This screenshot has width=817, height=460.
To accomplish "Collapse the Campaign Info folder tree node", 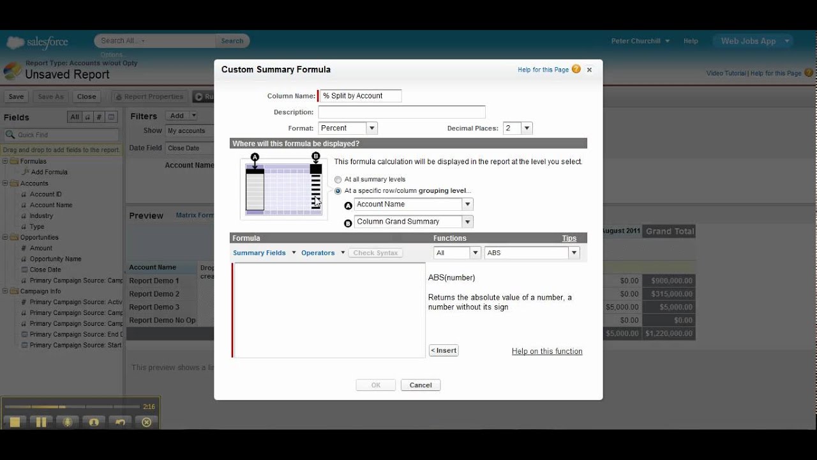I will pyautogui.click(x=6, y=291).
